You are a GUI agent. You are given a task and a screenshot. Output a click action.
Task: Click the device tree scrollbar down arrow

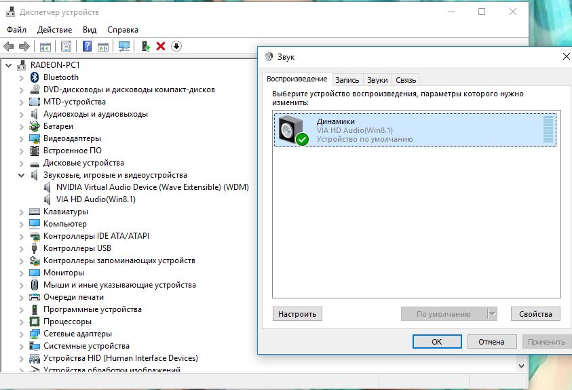522,366
